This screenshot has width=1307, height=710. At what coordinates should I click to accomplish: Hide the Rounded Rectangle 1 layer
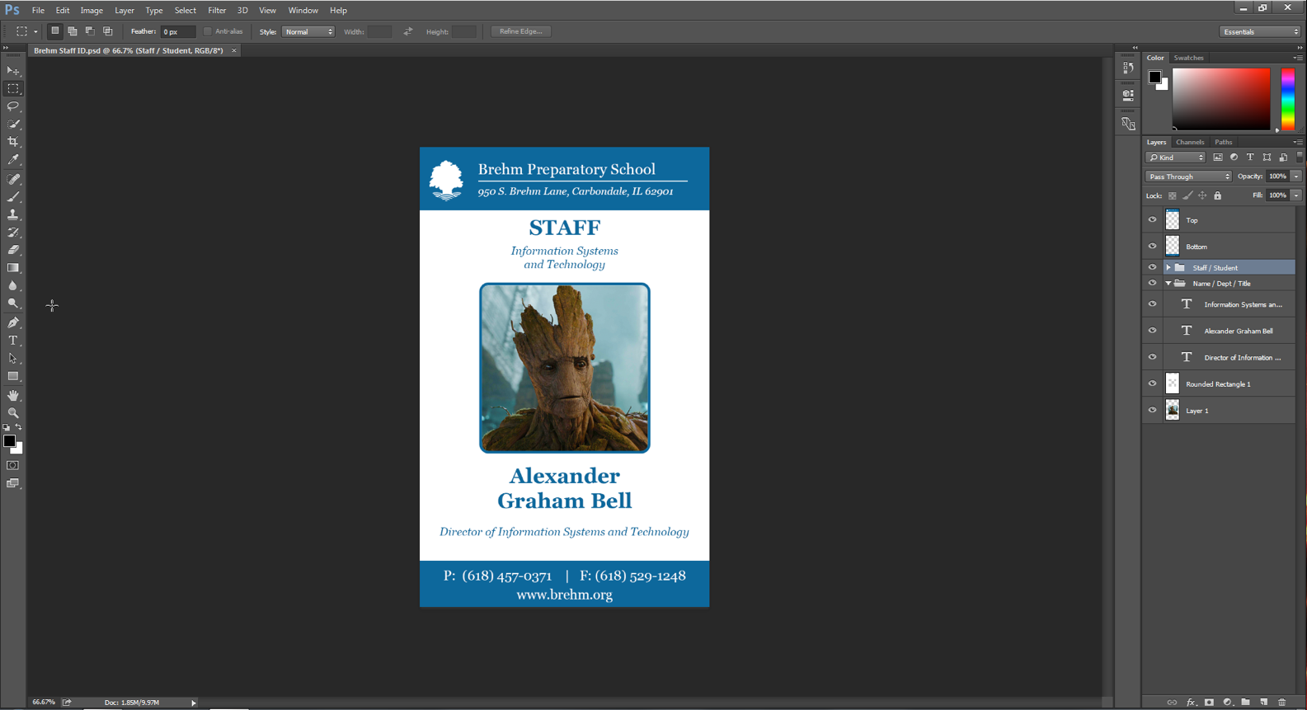[x=1152, y=384]
